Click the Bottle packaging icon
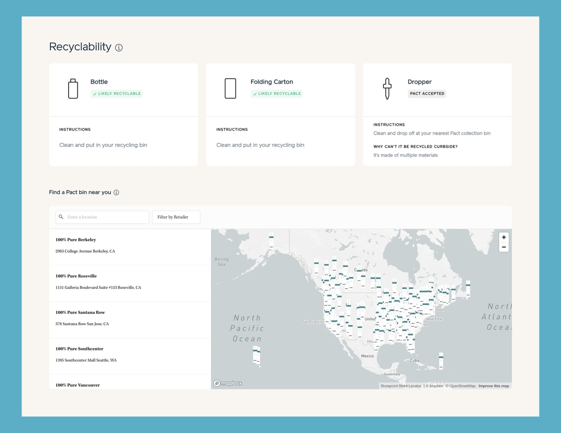The width and height of the screenshot is (561, 433). click(x=73, y=88)
